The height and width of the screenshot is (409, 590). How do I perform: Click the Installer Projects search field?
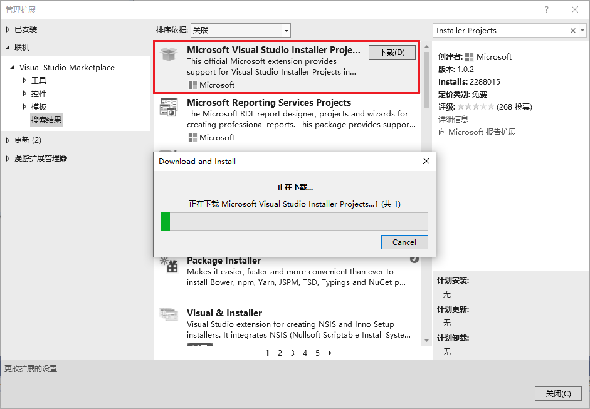502,31
